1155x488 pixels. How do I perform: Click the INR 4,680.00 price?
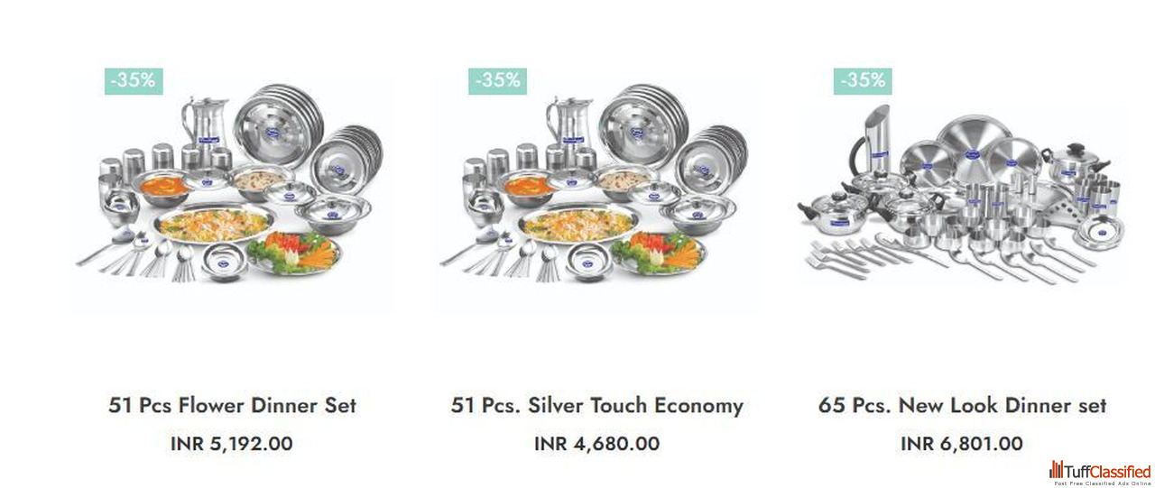(596, 444)
